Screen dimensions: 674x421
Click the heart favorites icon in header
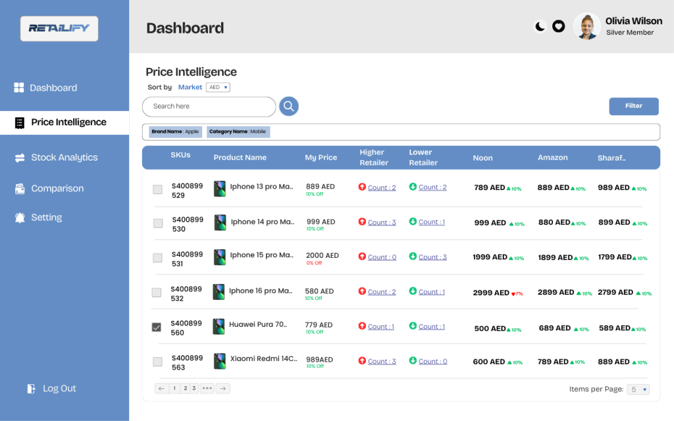point(558,26)
